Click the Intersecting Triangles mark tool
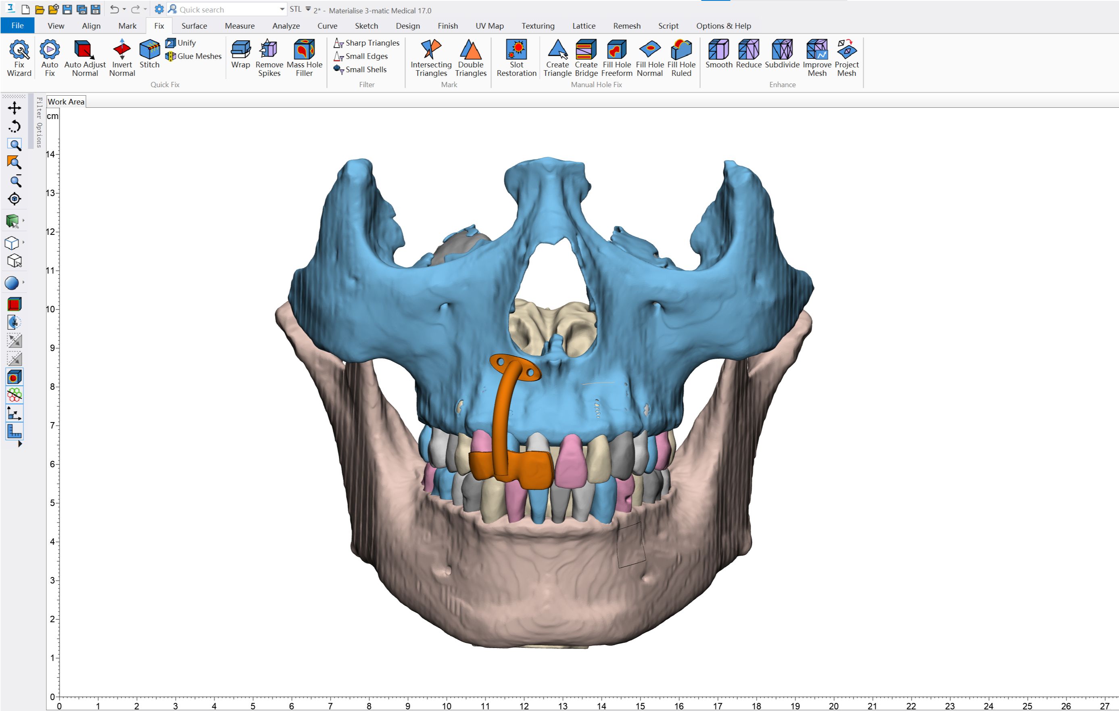The width and height of the screenshot is (1119, 711). [x=431, y=58]
